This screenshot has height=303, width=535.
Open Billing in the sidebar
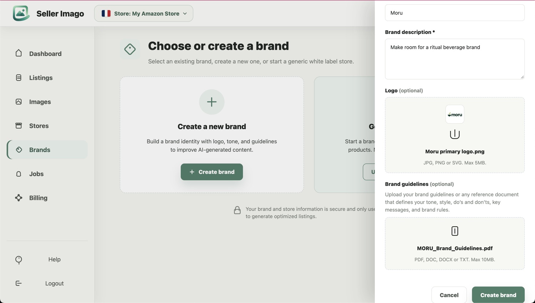[x=47, y=198]
